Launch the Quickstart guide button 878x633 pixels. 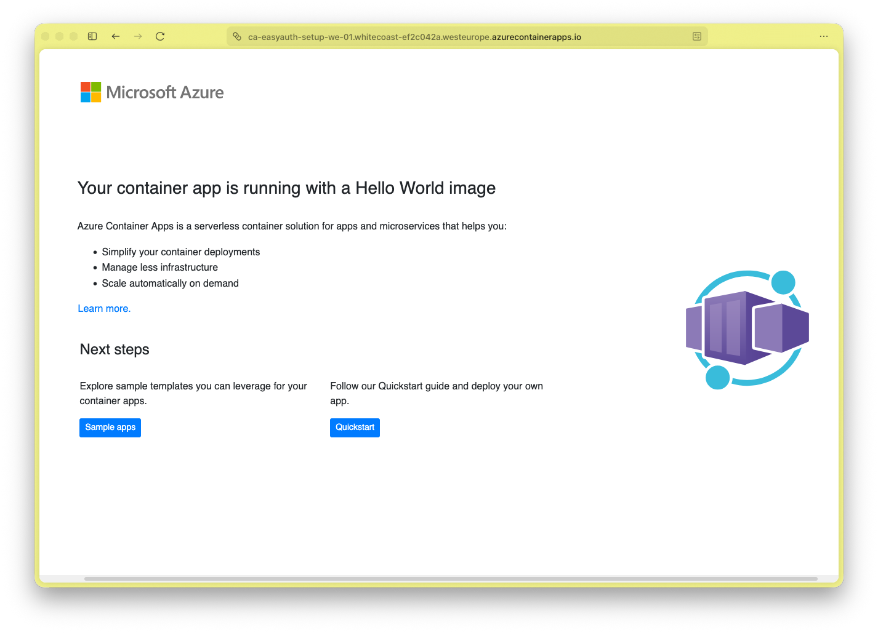tap(355, 428)
